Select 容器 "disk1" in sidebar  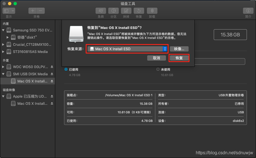[x=27, y=37]
